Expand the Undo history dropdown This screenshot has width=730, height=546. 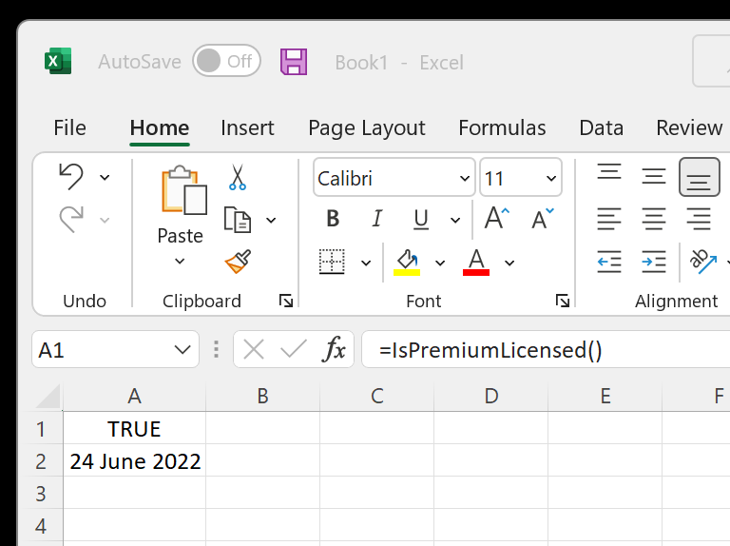pyautogui.click(x=105, y=178)
